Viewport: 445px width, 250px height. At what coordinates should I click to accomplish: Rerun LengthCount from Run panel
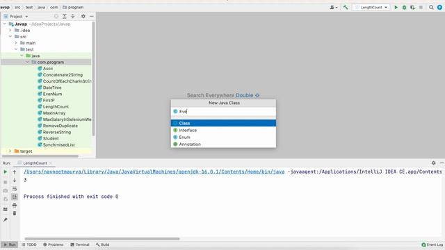point(5,172)
